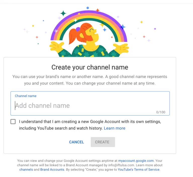Open the myaccount.google.com link
The height and width of the screenshot is (177, 193).
(x=136, y=161)
